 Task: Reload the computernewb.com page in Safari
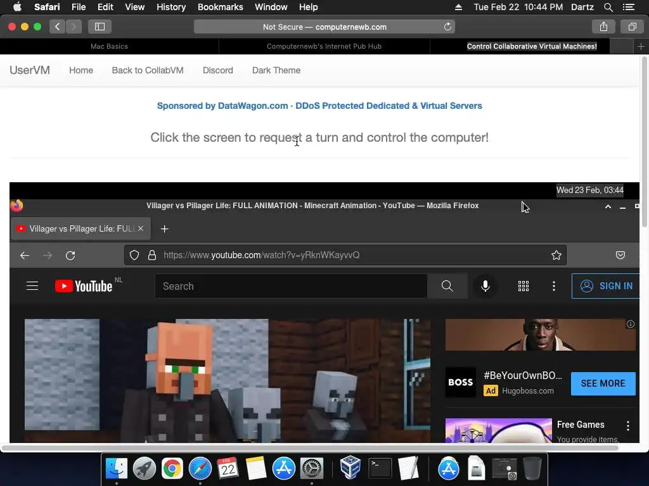(447, 27)
